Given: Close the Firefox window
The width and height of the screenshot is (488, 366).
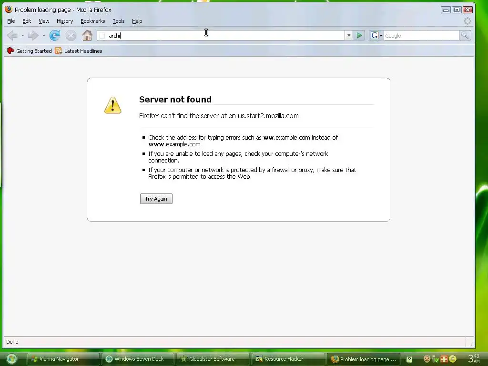Looking at the screenshot, I should [468, 10].
